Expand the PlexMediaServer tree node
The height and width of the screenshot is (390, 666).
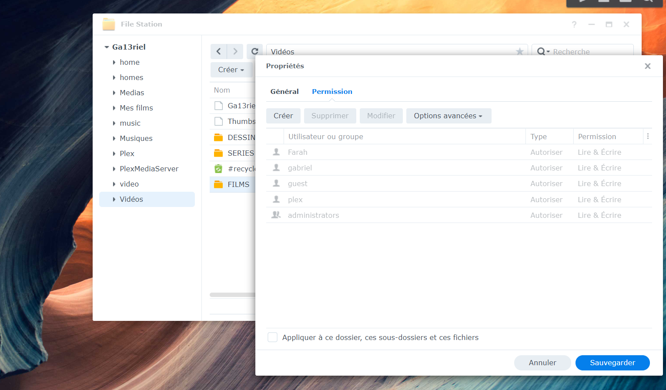[x=114, y=169]
